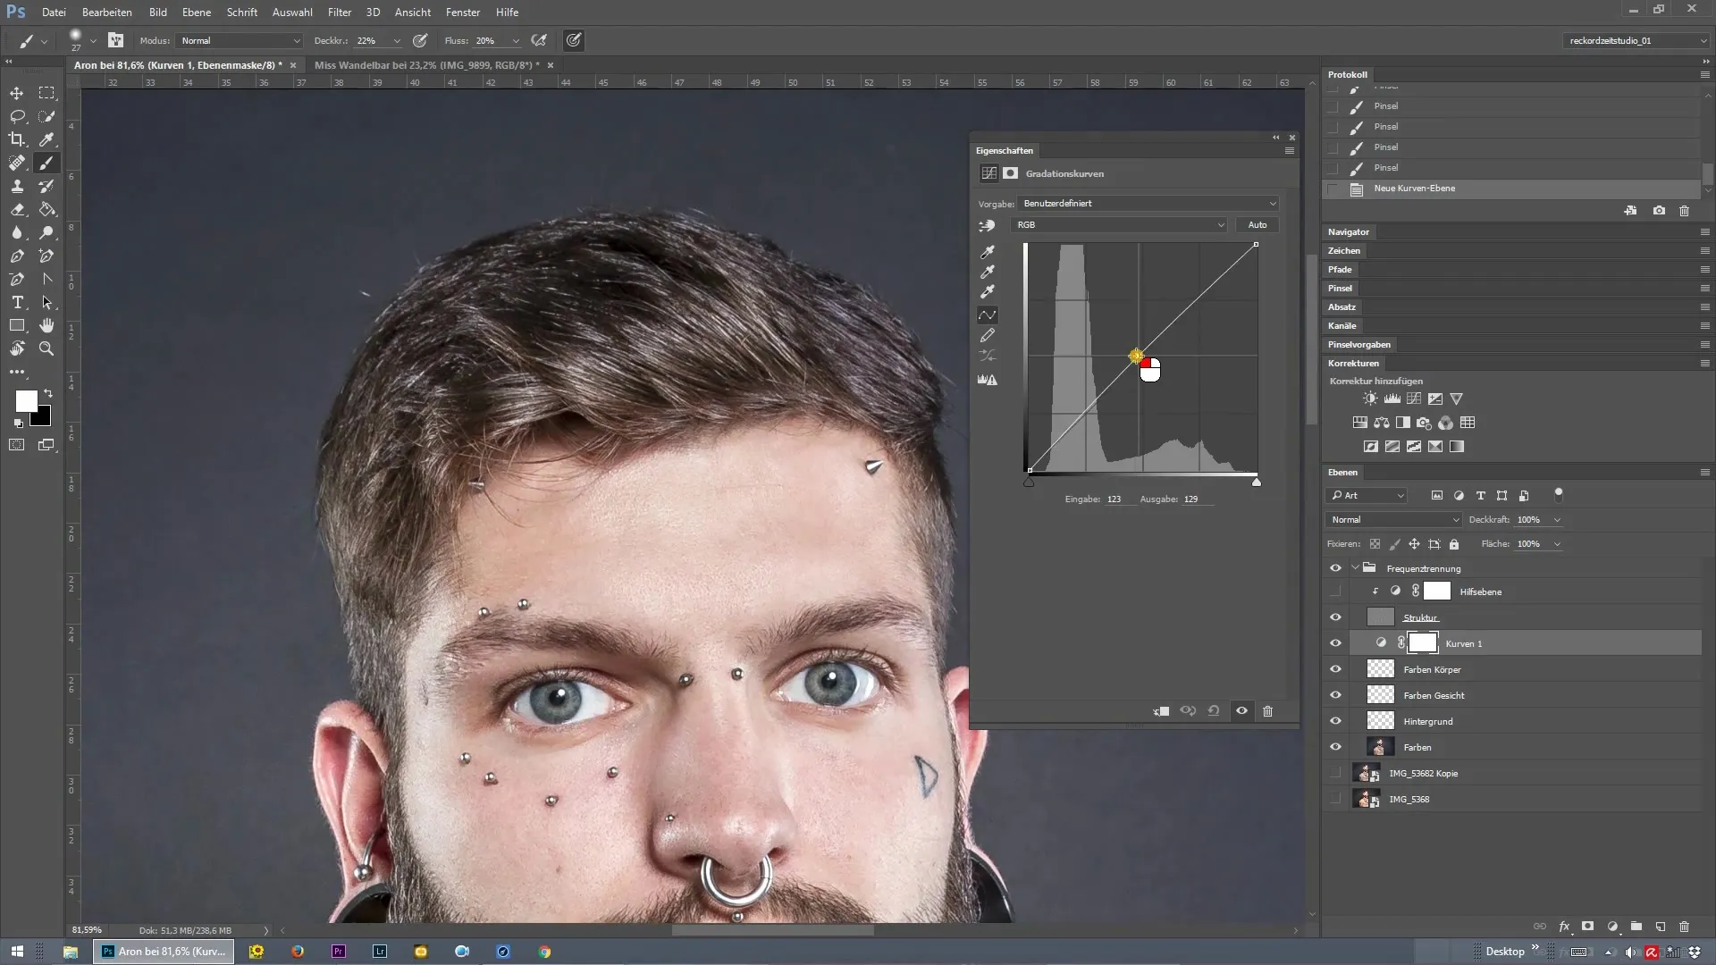
Task: Toggle visibility of Frequenztrennung group
Action: [x=1335, y=568]
